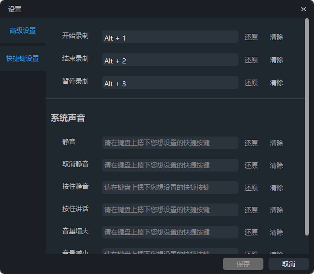Select the 按住静音 shortcut field

pos(170,187)
